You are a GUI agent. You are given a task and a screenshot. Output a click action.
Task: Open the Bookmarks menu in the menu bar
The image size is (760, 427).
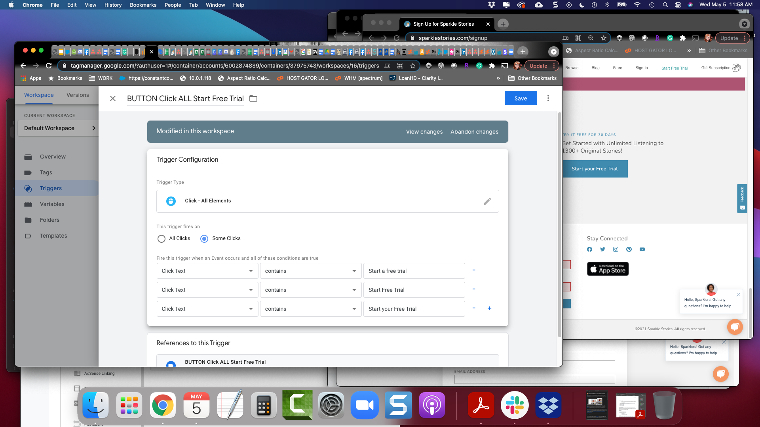pos(143,5)
